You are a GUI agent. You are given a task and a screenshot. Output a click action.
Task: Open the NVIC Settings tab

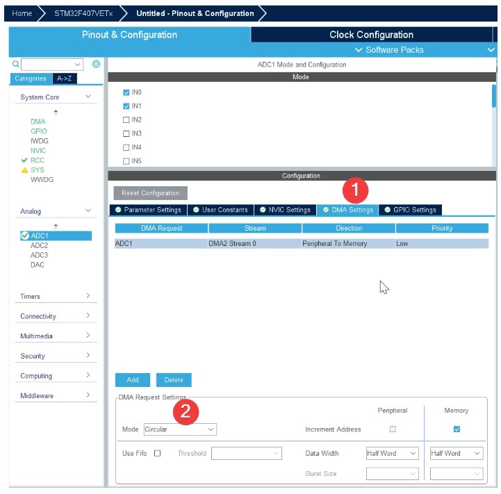pos(285,210)
